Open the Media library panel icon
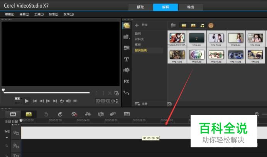267x157 pixels. coord(127,25)
